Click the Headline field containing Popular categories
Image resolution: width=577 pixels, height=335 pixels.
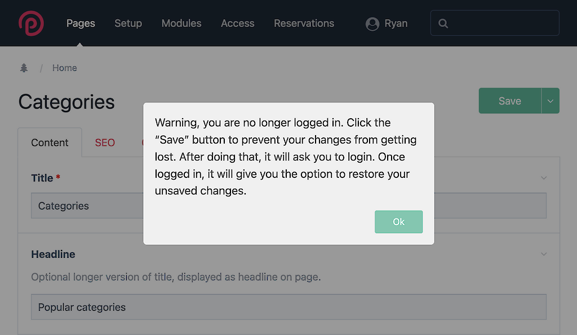pyautogui.click(x=288, y=307)
